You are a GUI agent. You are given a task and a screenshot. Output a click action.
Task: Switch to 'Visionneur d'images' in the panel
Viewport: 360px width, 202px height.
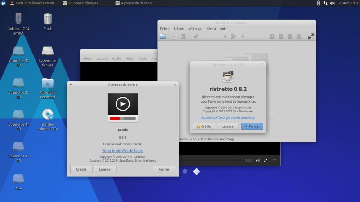81,3
